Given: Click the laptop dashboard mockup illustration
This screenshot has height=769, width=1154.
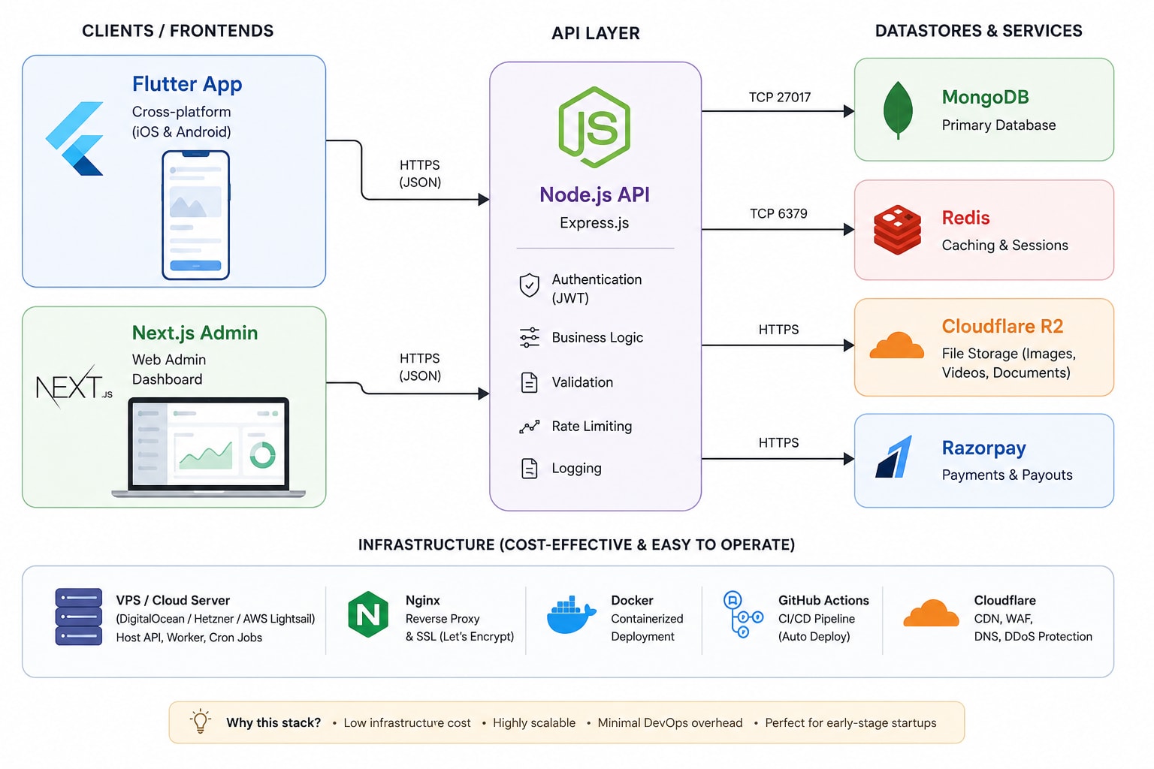Looking at the screenshot, I should [x=209, y=448].
